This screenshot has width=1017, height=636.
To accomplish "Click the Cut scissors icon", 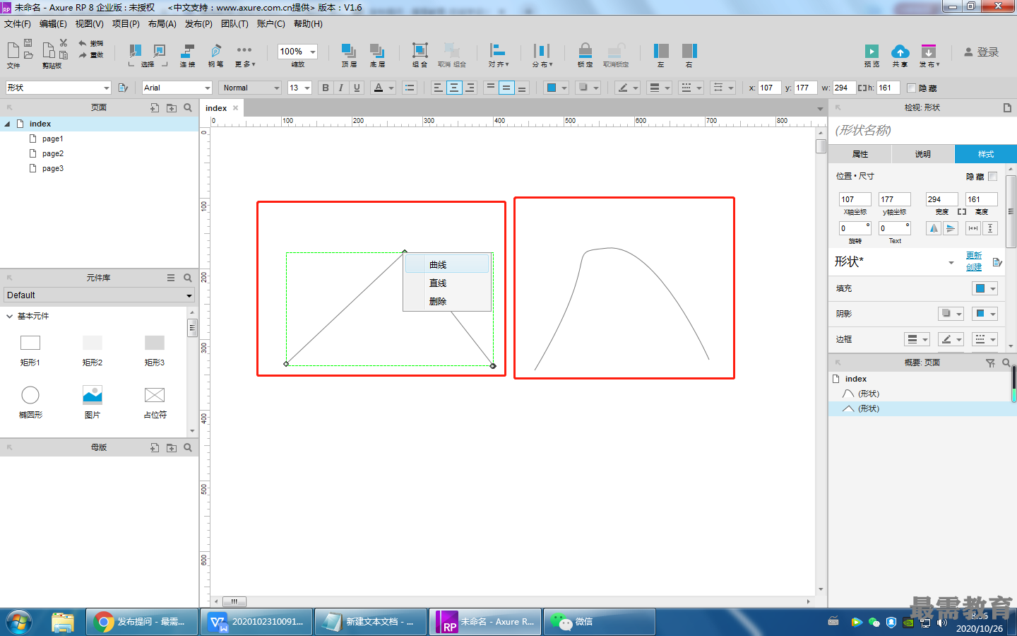I will click(64, 43).
